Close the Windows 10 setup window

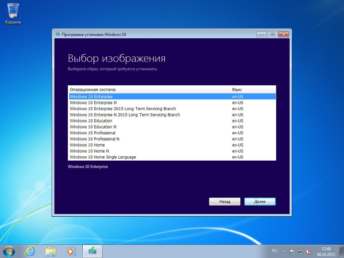(x=284, y=35)
